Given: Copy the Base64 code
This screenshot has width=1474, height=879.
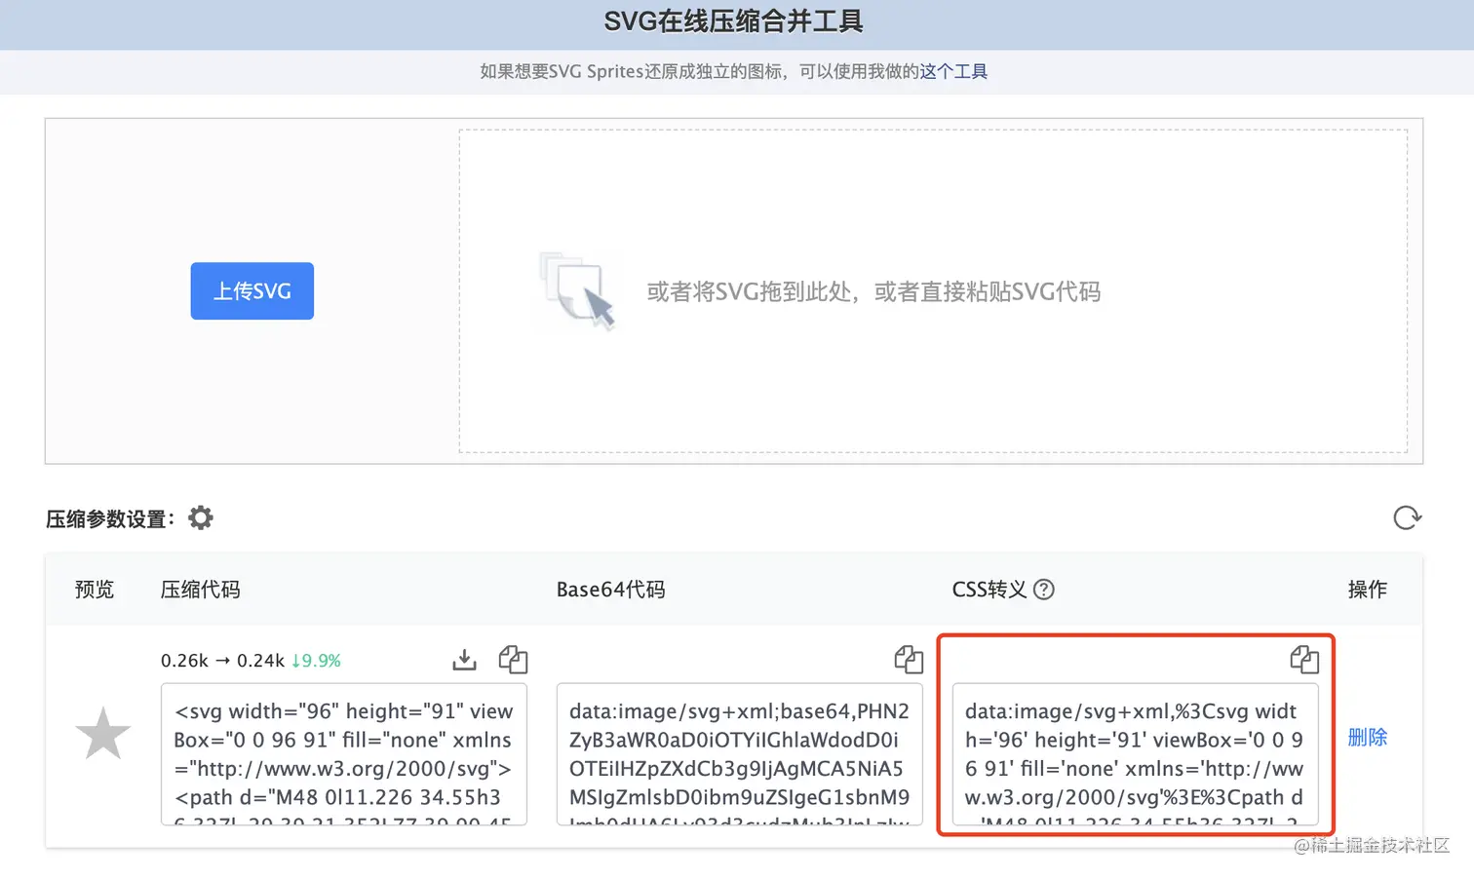Looking at the screenshot, I should (x=909, y=660).
